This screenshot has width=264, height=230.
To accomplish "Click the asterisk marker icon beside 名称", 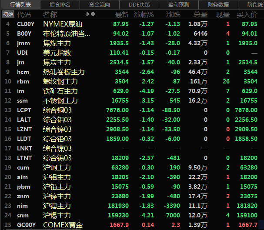I will click(87, 14).
